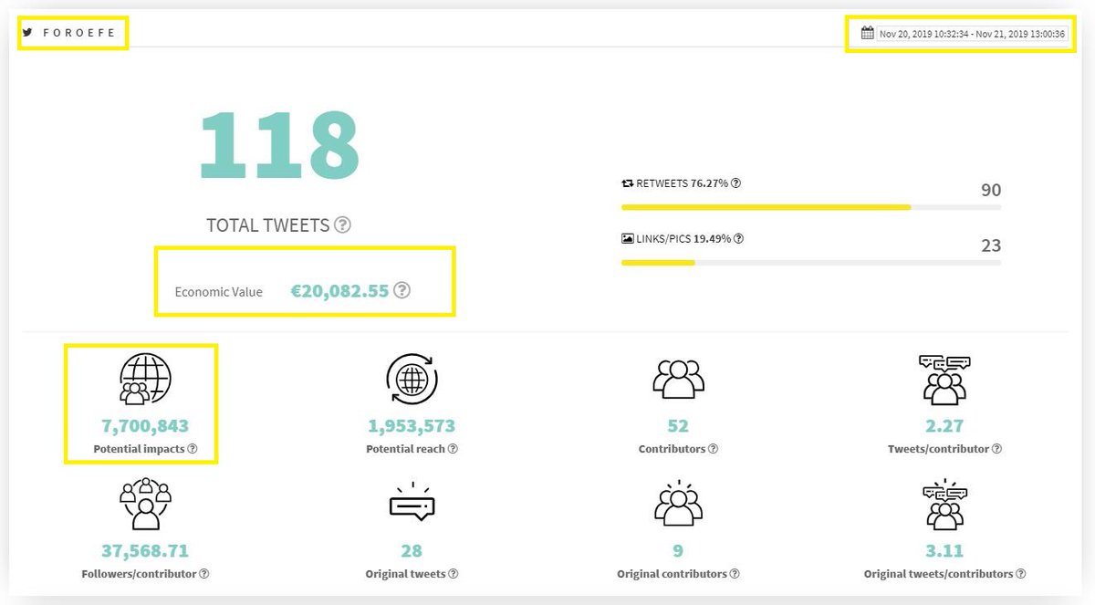Click the Original tweets message icon

[412, 504]
